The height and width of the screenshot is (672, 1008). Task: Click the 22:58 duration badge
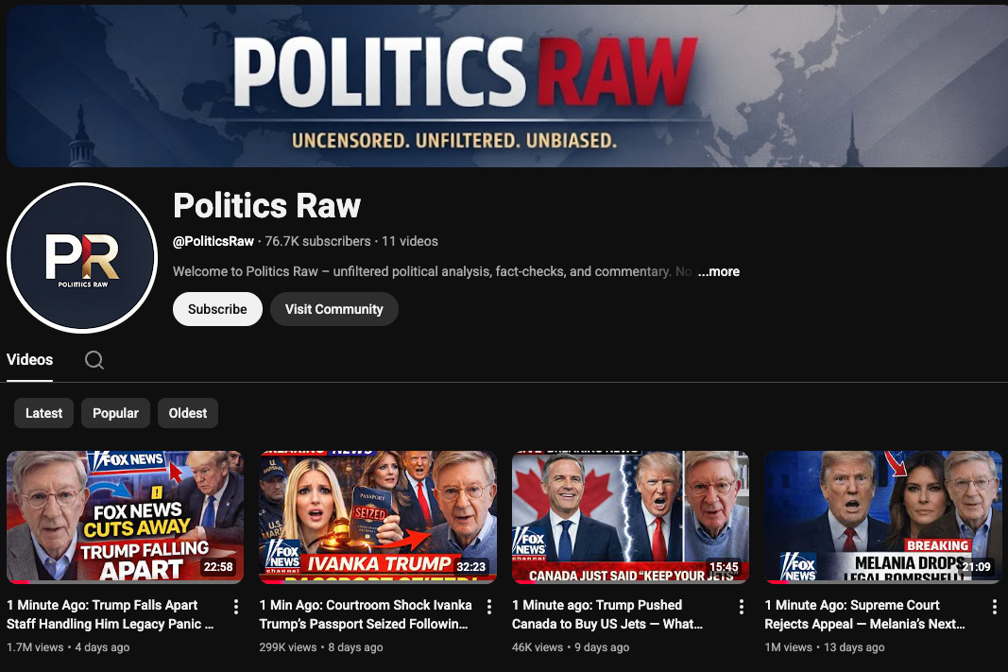point(218,567)
